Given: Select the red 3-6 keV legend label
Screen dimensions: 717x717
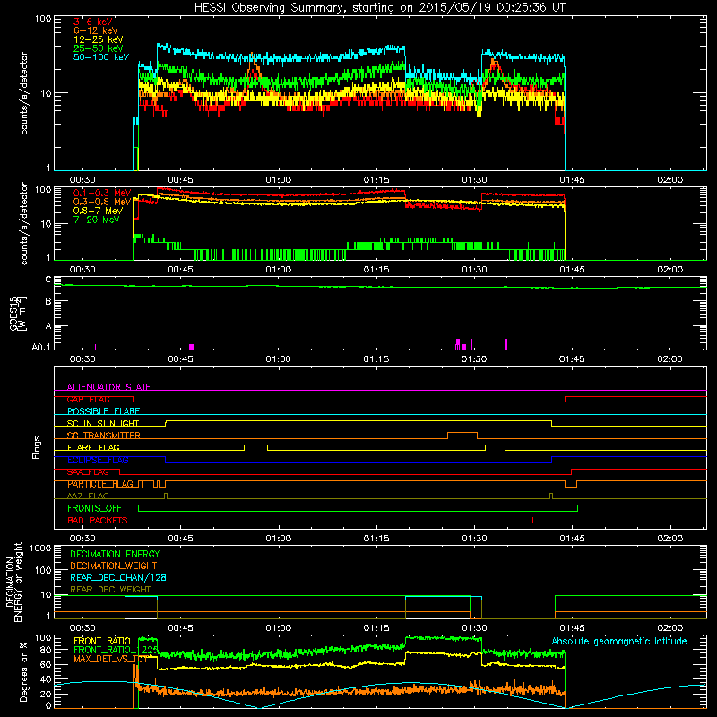Looking at the screenshot, I should 93,22.
